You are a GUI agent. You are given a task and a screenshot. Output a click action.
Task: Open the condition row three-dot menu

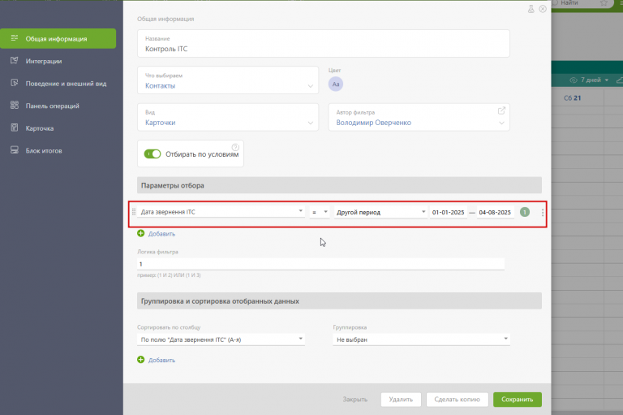pyautogui.click(x=543, y=213)
